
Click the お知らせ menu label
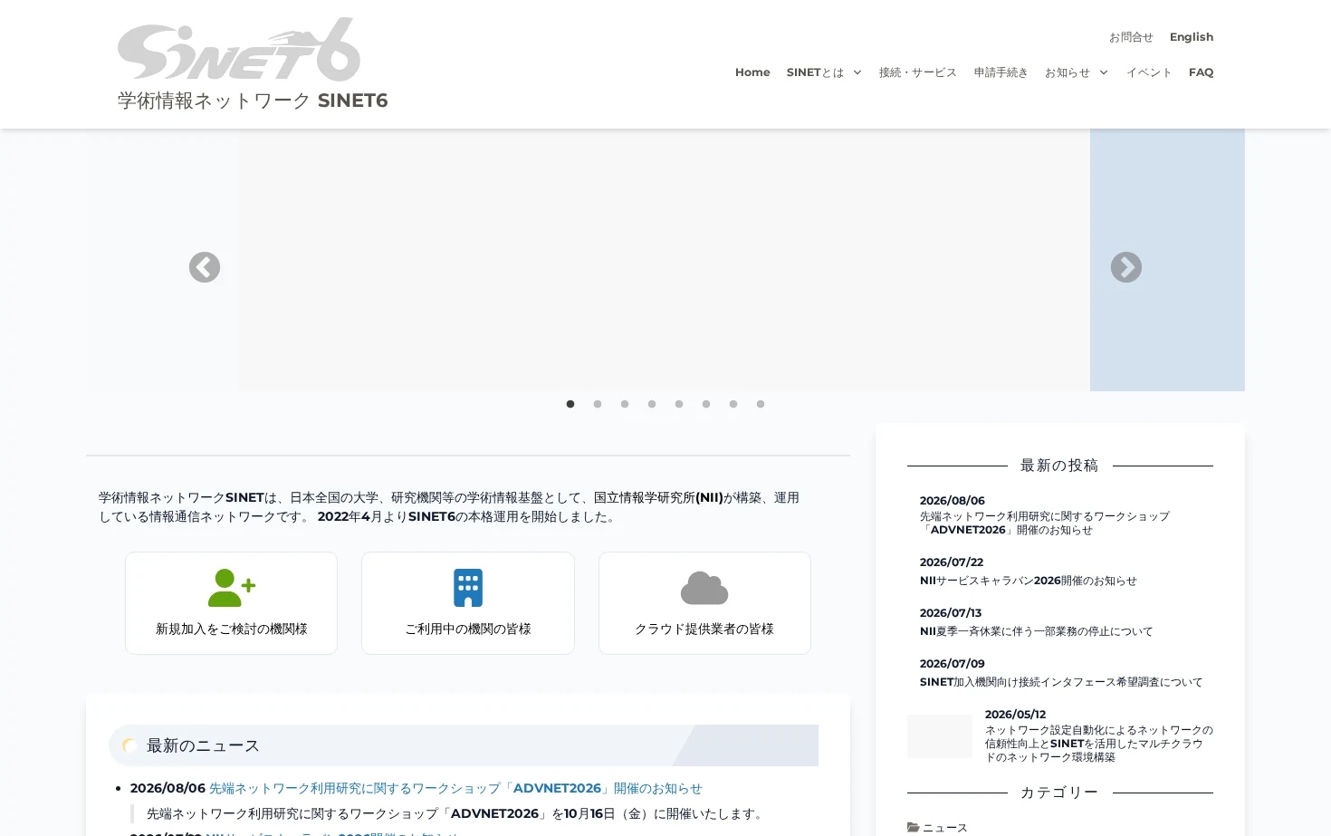(1068, 72)
